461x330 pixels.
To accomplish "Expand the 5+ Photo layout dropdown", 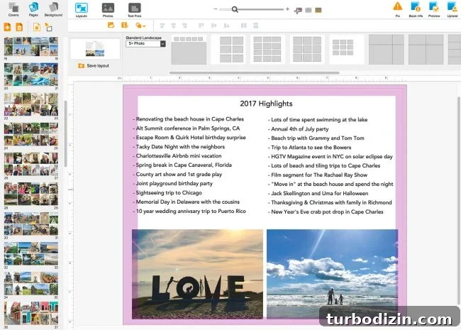I will coord(162,43).
